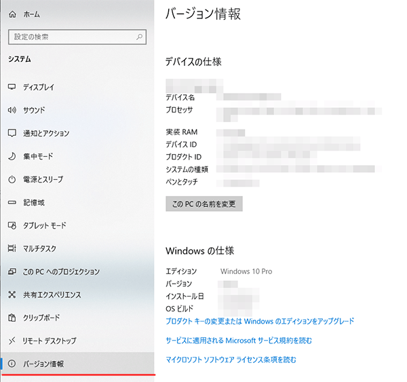The height and width of the screenshot is (382, 407).
Task: Click the Focus assist moon icon
Action: [12, 156]
